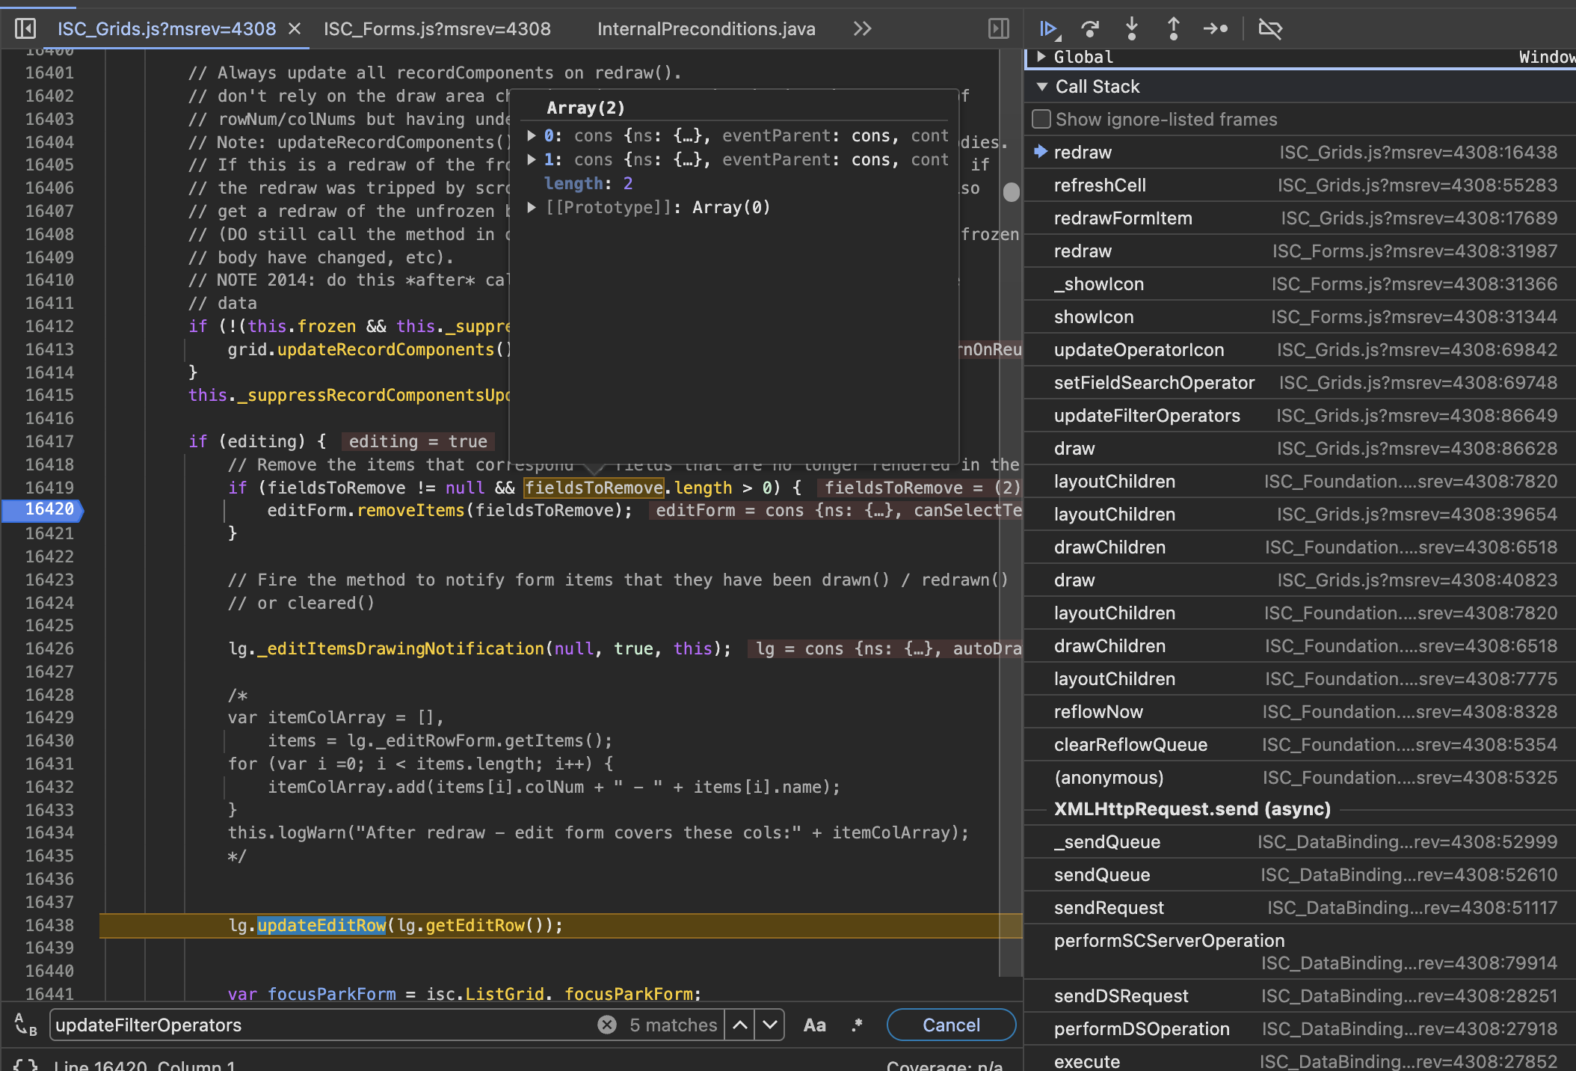Select the performSCServerOperation stack frame

tap(1301, 952)
